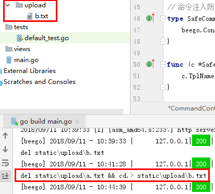
Task: Fold the type block at line 46
Action: [x=163, y=19]
